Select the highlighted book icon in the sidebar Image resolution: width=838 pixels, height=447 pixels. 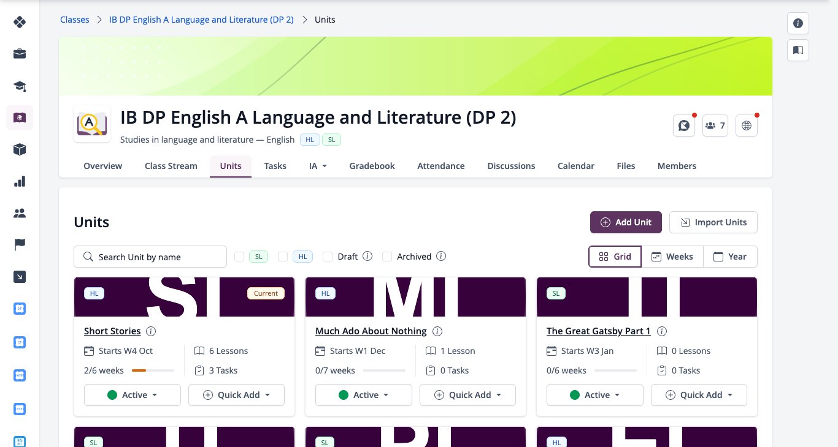pos(20,118)
